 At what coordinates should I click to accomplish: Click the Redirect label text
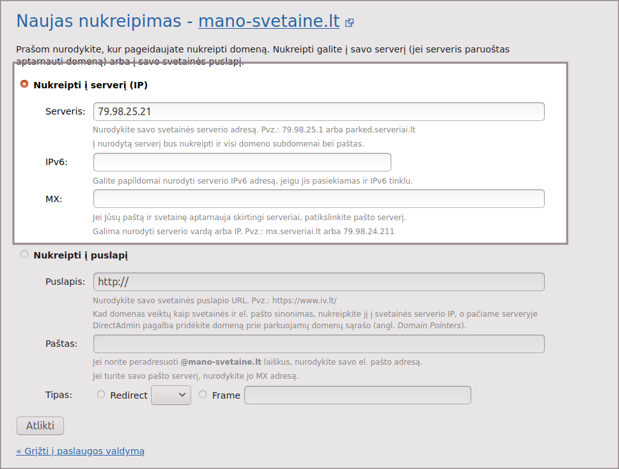coord(129,395)
